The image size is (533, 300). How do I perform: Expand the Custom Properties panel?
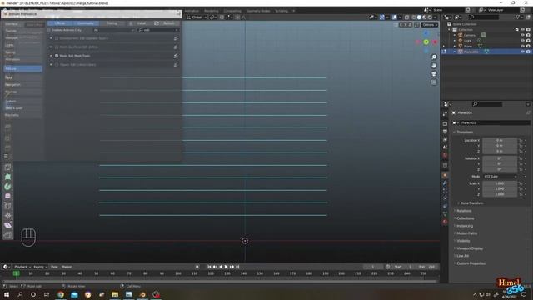[471, 263]
